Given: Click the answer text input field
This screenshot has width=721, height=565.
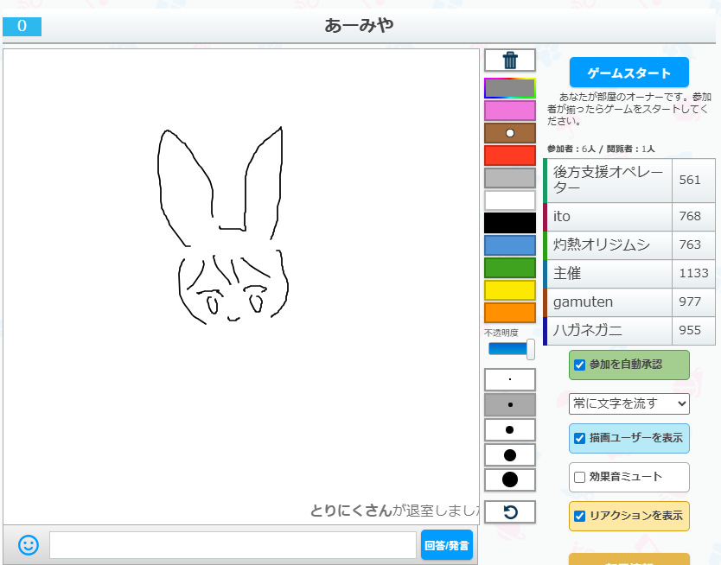Looking at the screenshot, I should tap(233, 545).
